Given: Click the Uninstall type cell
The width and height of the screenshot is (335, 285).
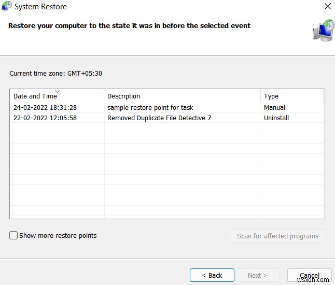Looking at the screenshot, I should 276,118.
